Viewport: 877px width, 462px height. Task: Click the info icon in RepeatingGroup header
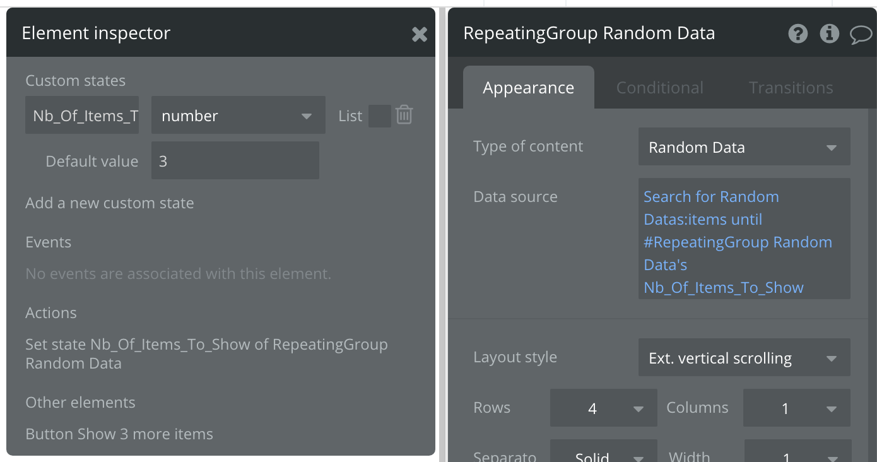(829, 33)
